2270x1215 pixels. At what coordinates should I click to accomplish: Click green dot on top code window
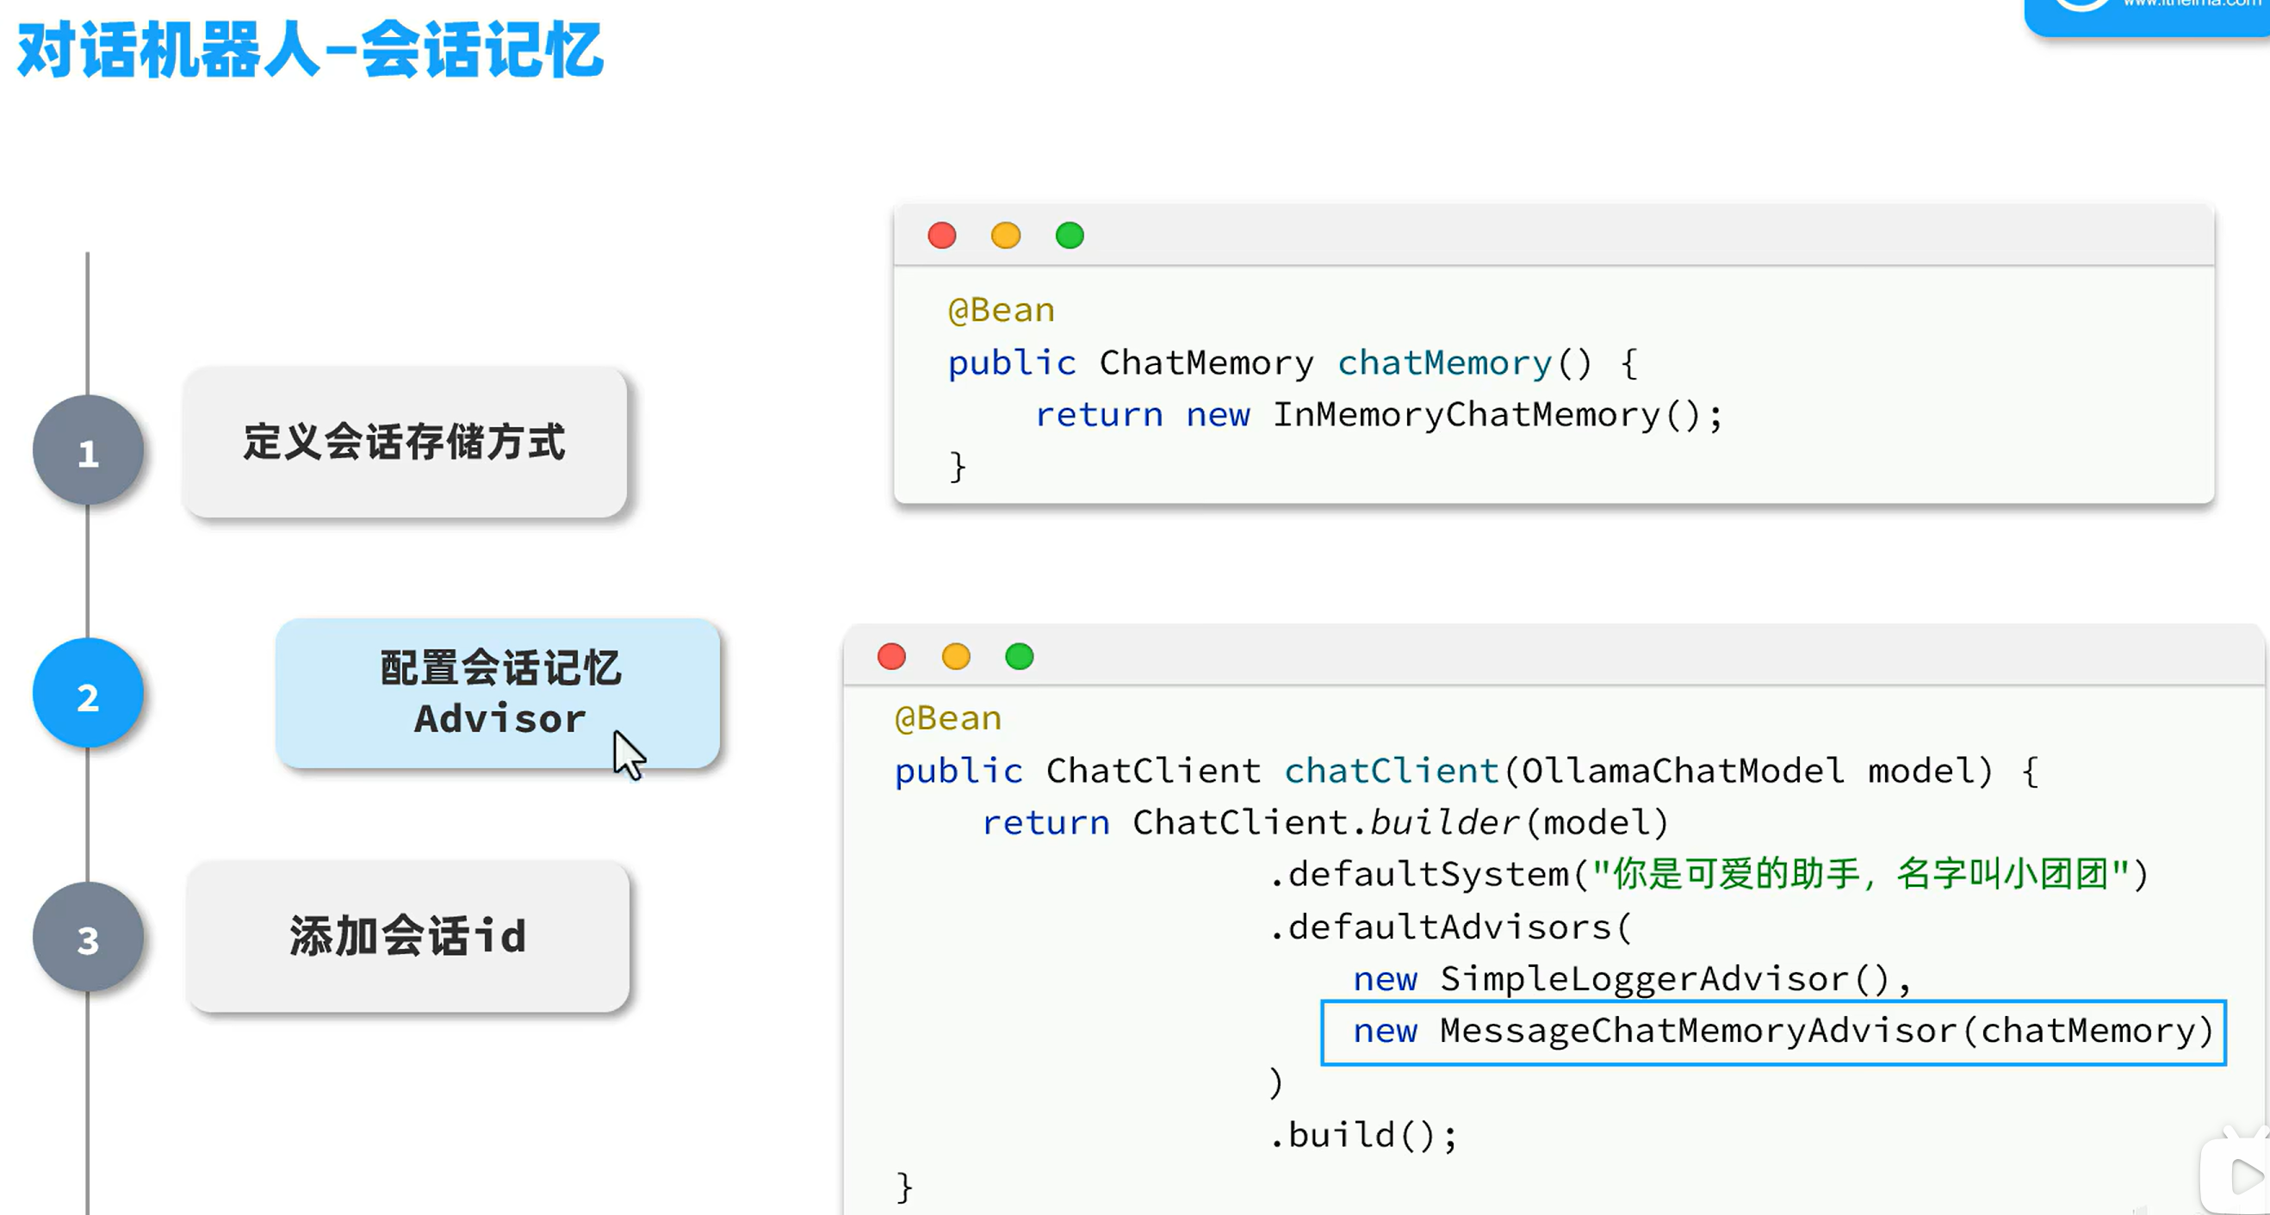pyautogui.click(x=1070, y=235)
